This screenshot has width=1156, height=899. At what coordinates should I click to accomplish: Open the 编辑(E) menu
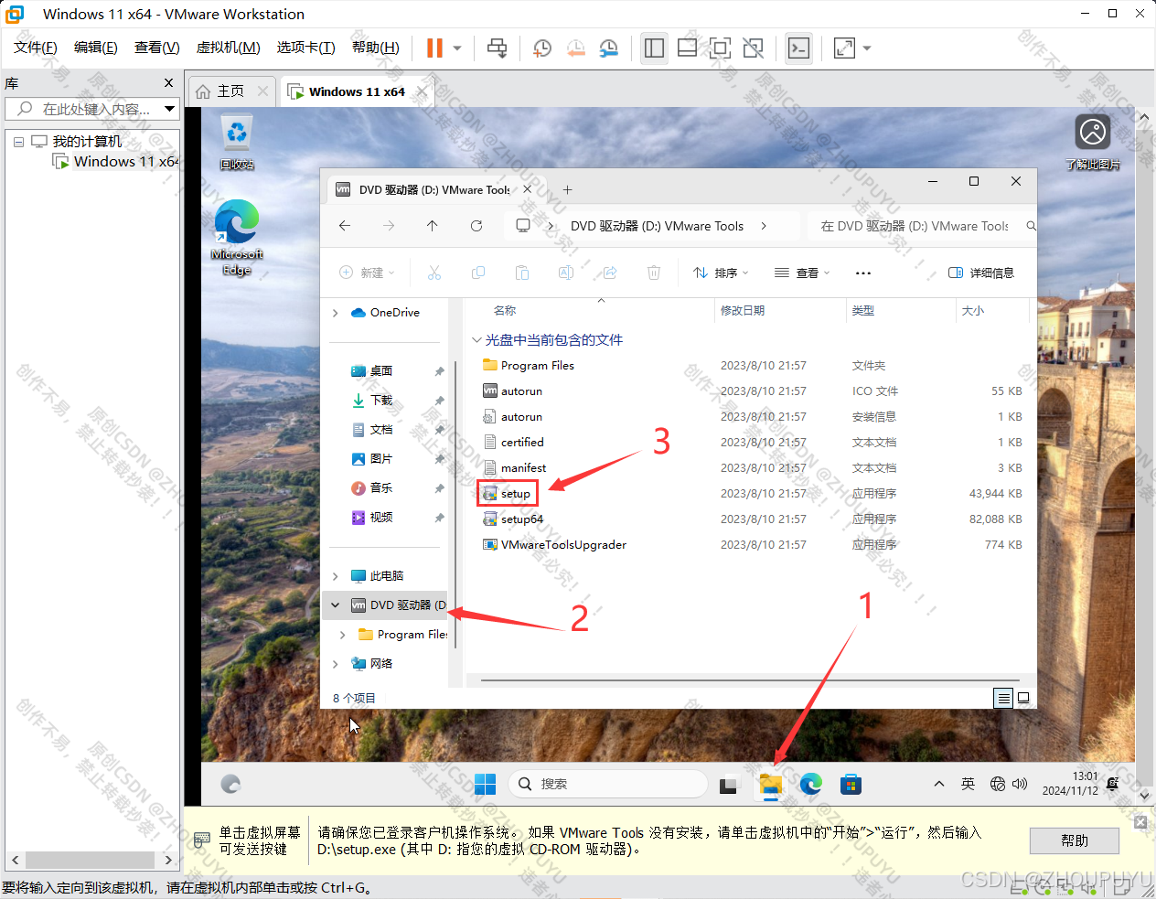[96, 48]
